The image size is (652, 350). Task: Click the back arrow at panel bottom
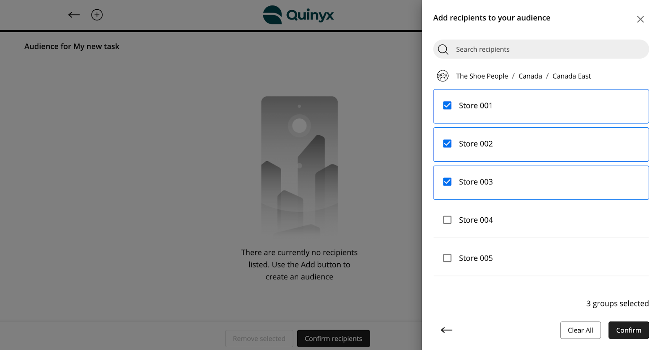click(x=447, y=330)
